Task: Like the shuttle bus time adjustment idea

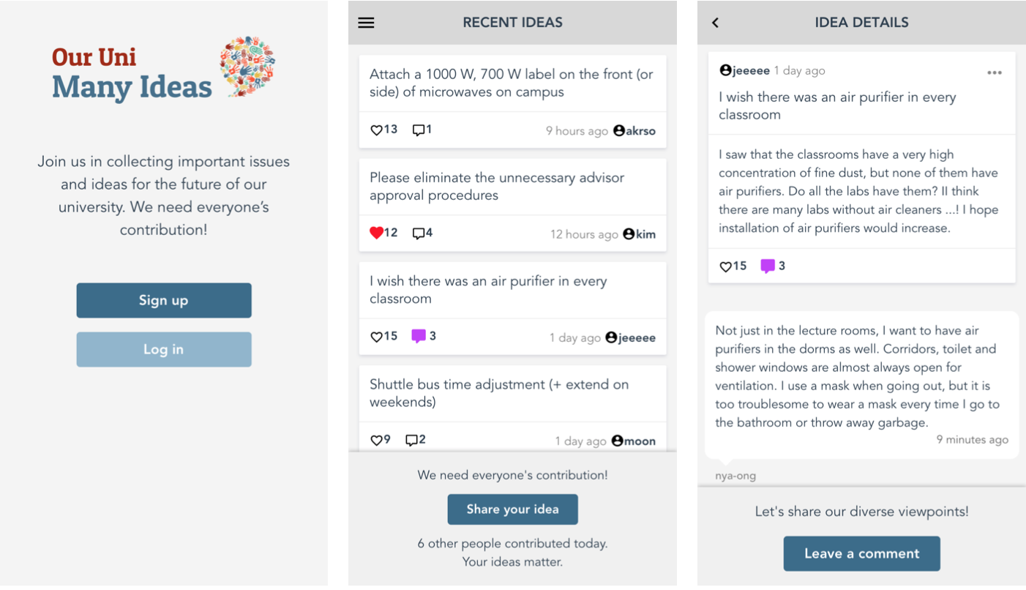Action: pos(376,440)
